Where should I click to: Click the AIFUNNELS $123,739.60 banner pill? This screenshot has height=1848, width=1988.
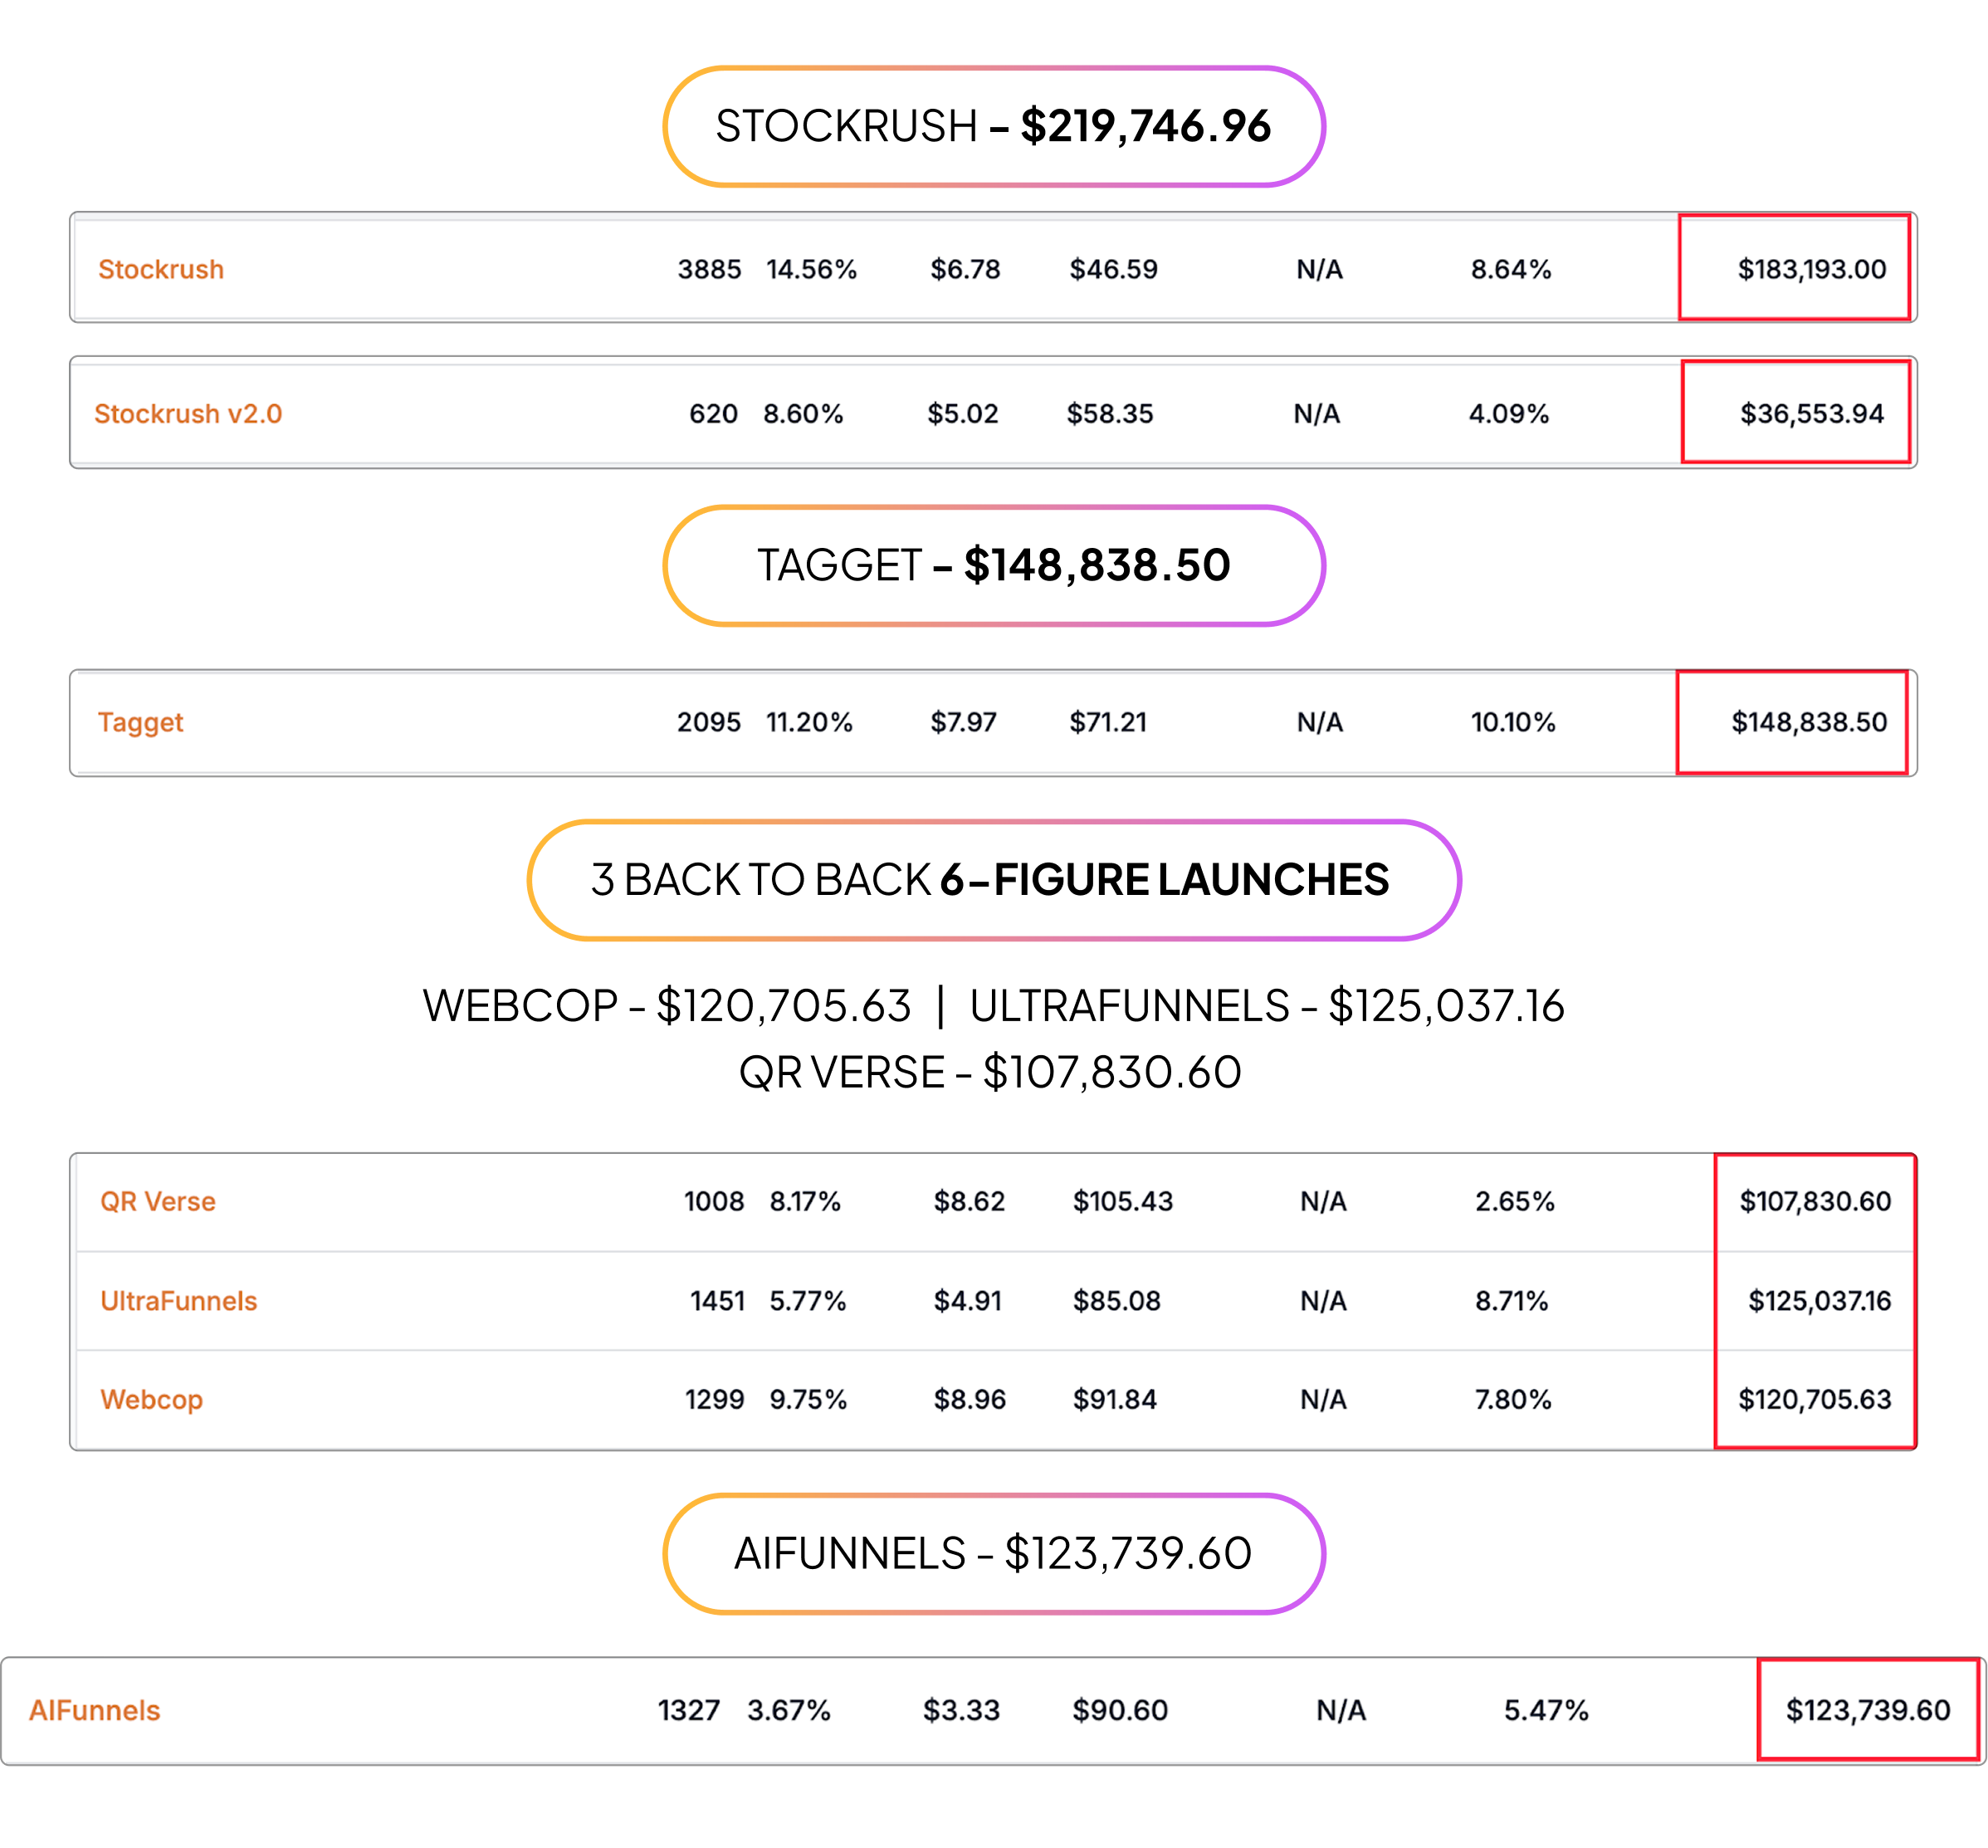[x=993, y=1554]
